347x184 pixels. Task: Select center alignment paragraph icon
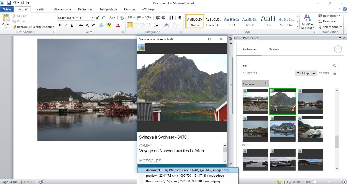(136, 25)
